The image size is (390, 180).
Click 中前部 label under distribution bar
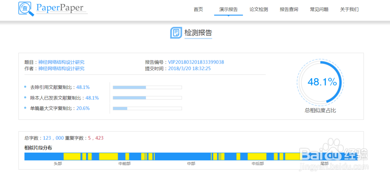pos(125,164)
